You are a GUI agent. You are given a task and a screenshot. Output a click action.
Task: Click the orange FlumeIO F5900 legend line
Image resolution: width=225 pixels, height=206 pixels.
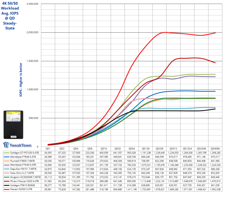tap(7, 161)
